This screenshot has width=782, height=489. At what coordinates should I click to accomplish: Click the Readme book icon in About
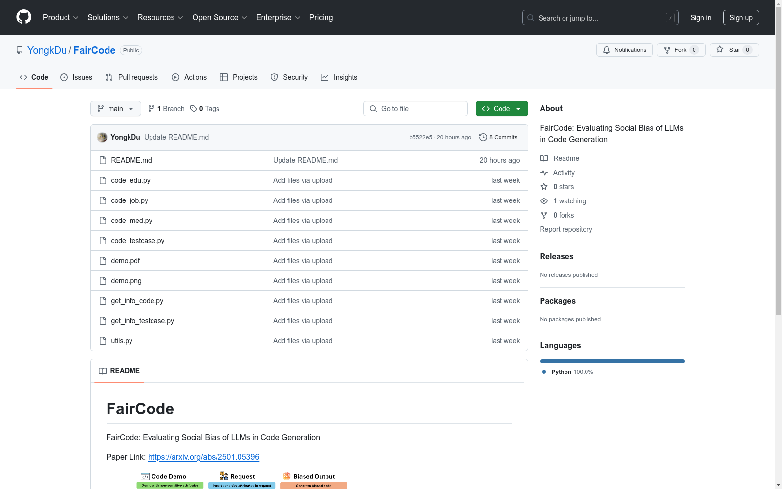click(x=544, y=158)
